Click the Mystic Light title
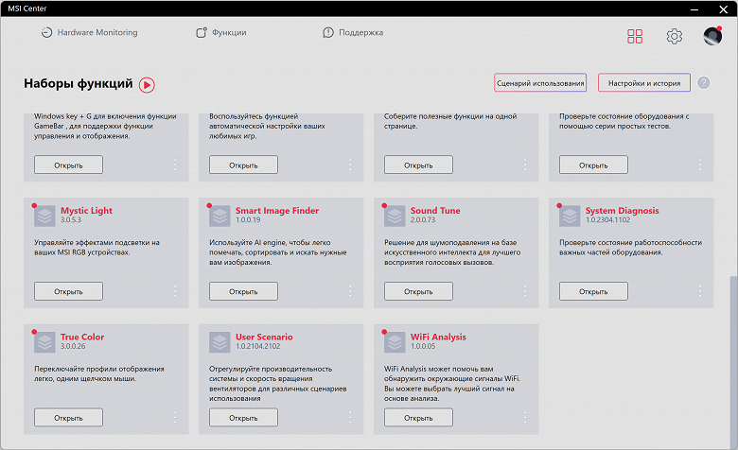Screen dimensions: 738x450 87,210
